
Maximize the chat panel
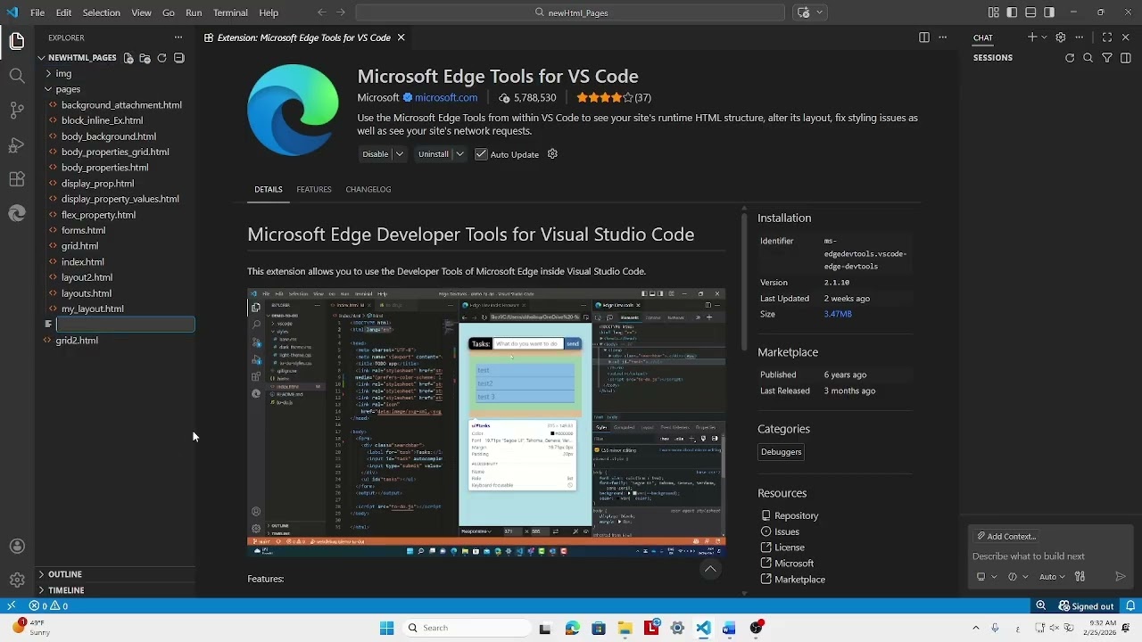tap(1107, 37)
